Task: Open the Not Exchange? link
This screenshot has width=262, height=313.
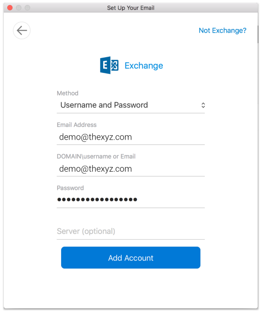Action: (x=223, y=30)
